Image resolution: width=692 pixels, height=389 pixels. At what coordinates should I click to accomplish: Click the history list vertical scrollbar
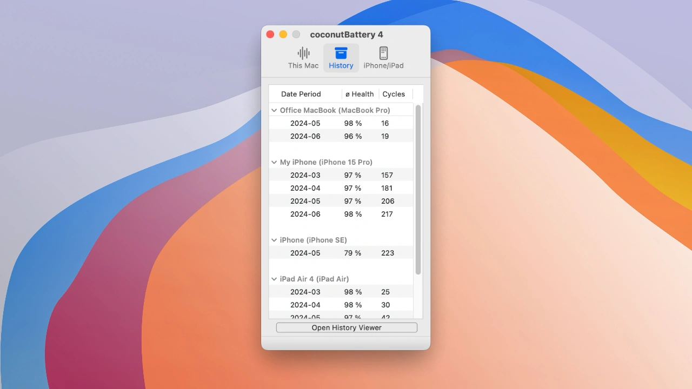pyautogui.click(x=418, y=189)
